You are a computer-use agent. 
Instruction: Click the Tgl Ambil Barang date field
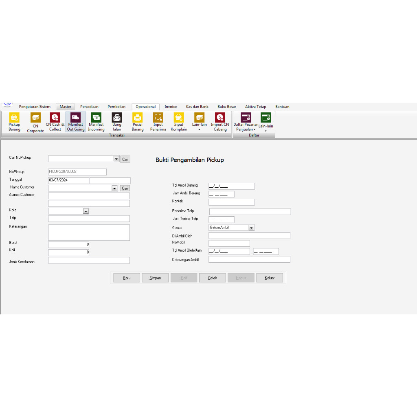click(232, 186)
